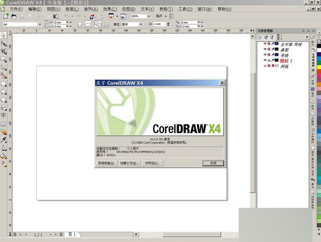Select the Crop tool in the toolbox
Viewport: 321px width, 242px height.
click(x=3, y=51)
